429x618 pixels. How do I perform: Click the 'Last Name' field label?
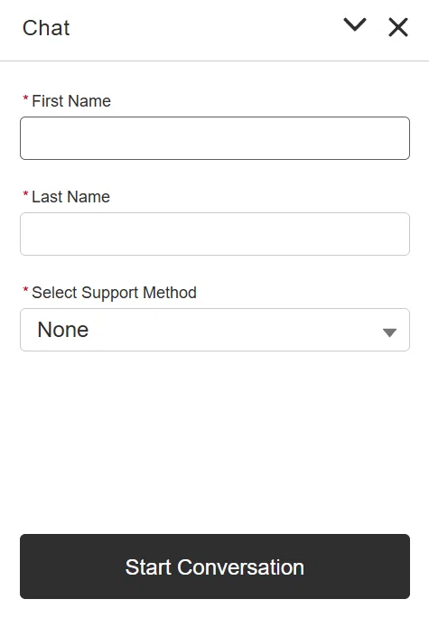tap(71, 197)
